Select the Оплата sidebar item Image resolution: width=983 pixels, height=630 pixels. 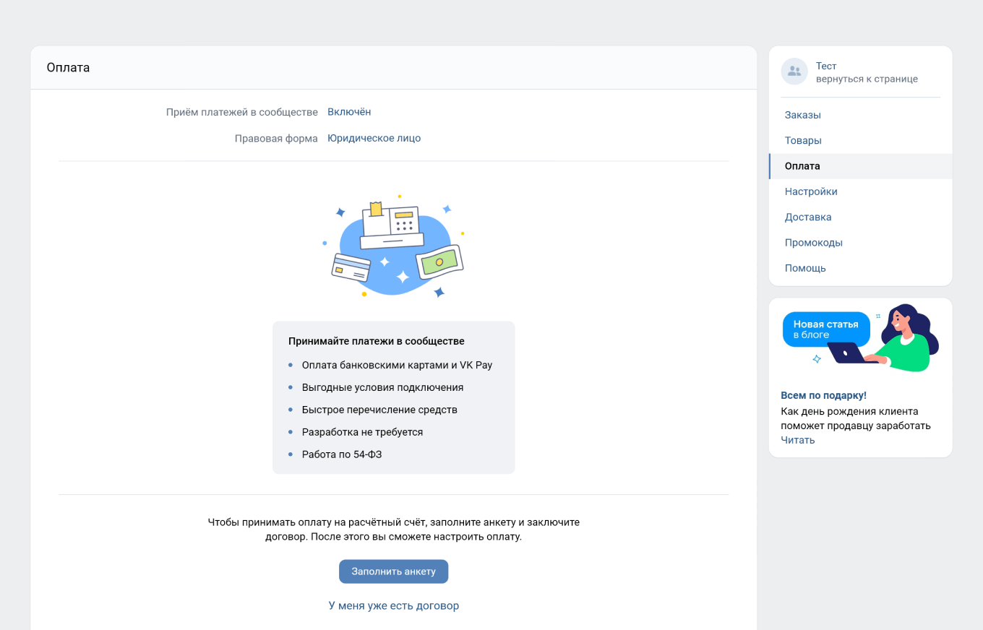802,166
